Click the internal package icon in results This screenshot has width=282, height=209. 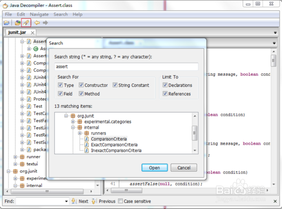[x=80, y=128]
